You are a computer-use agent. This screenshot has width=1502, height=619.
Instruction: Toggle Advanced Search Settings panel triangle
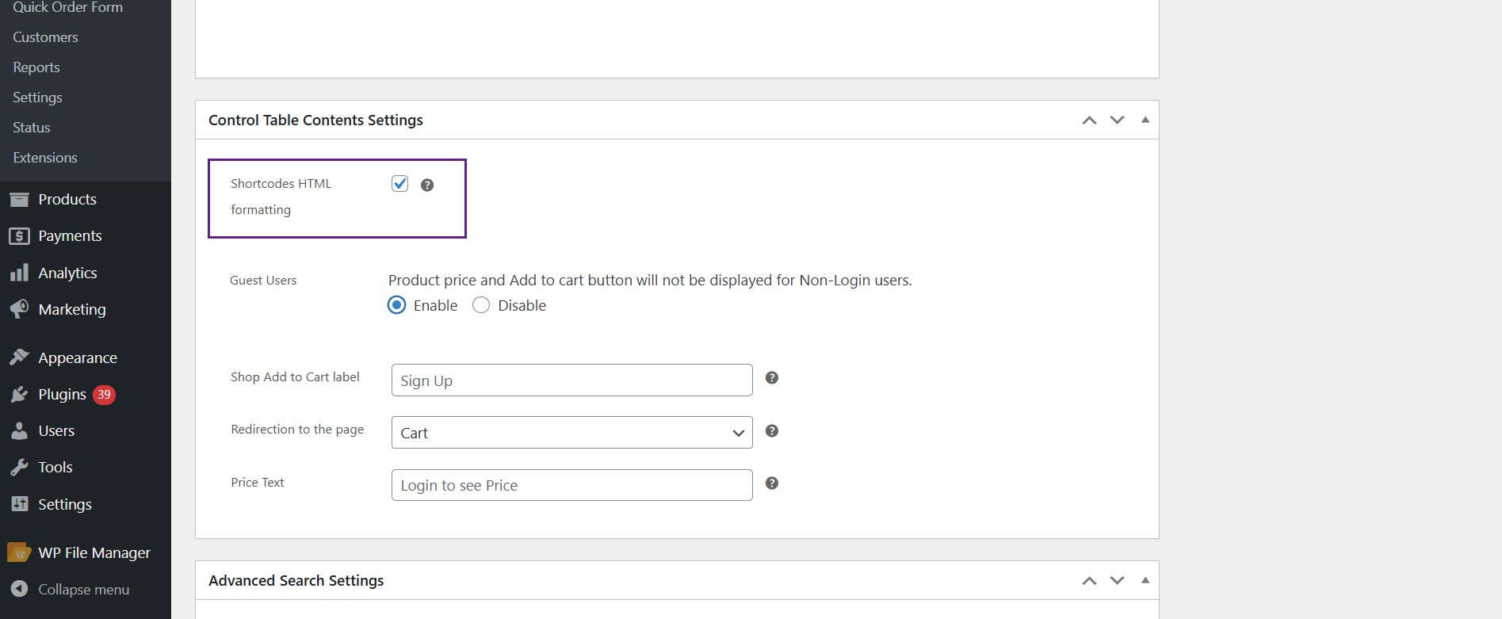tap(1145, 580)
